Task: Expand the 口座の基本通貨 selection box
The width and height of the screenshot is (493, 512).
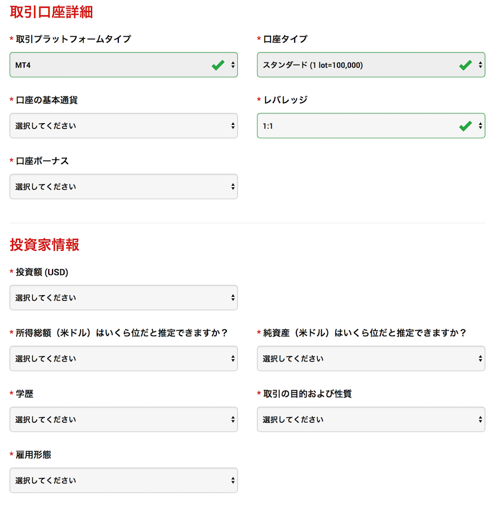Action: tap(123, 126)
